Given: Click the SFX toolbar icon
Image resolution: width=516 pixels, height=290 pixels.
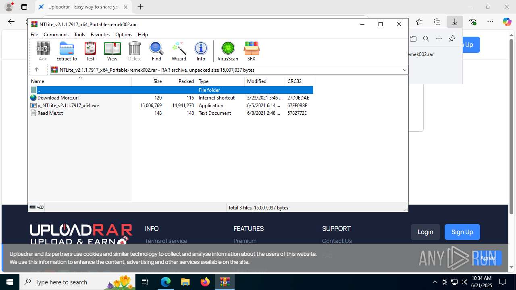Looking at the screenshot, I should [x=251, y=51].
